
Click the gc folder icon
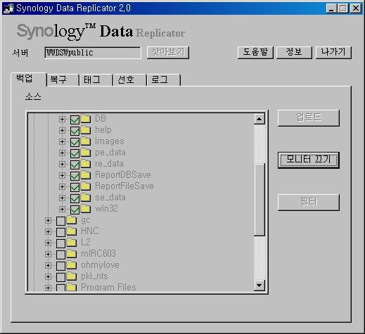72,220
